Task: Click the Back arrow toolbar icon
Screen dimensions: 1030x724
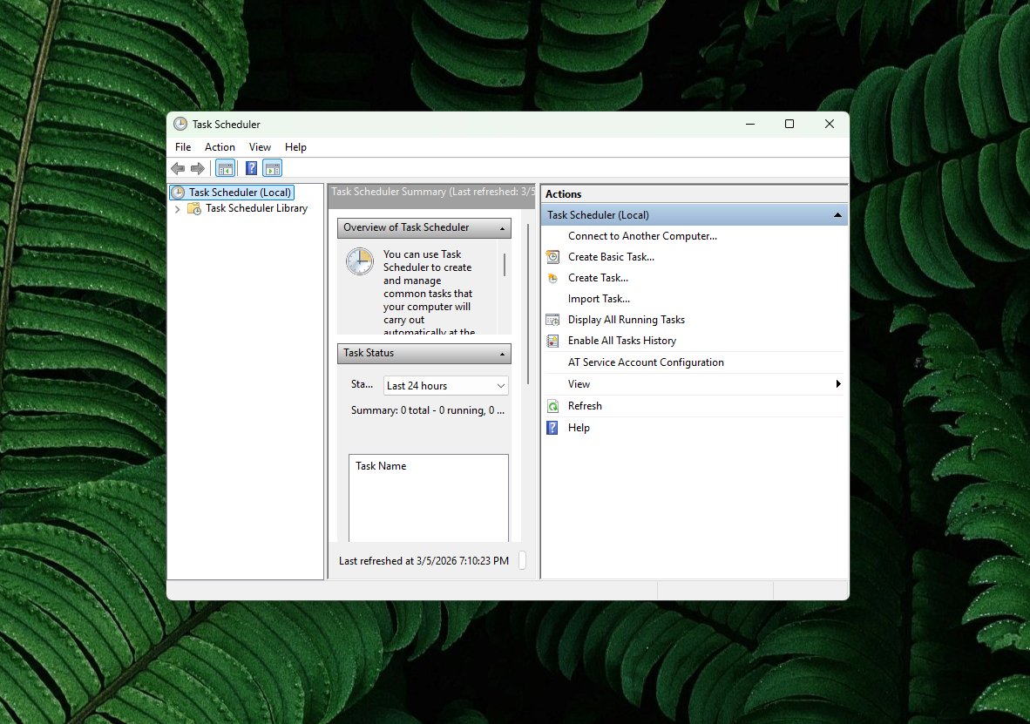Action: (178, 168)
